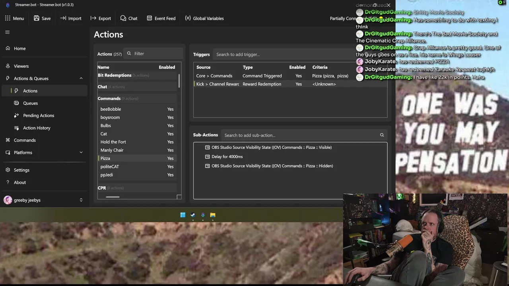Sort by the Name column header
509x286 pixels.
click(103, 67)
